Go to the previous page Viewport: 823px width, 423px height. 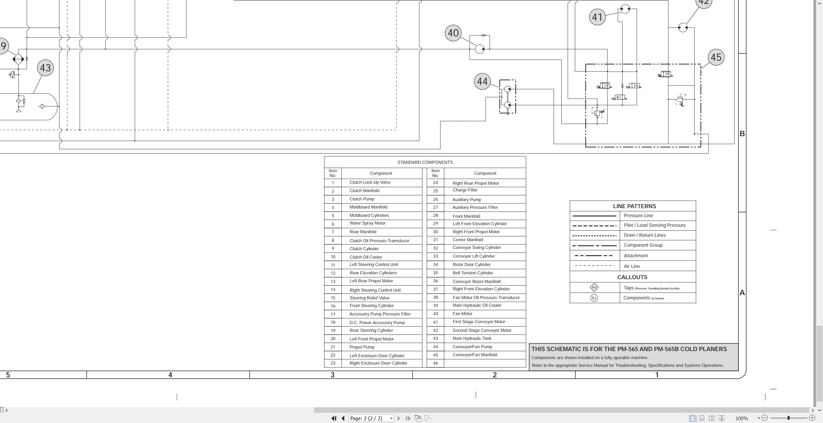coord(343,418)
